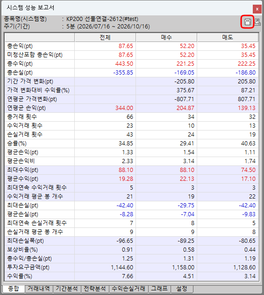Click the 평균수익(pt) value 19.28

click(126, 179)
